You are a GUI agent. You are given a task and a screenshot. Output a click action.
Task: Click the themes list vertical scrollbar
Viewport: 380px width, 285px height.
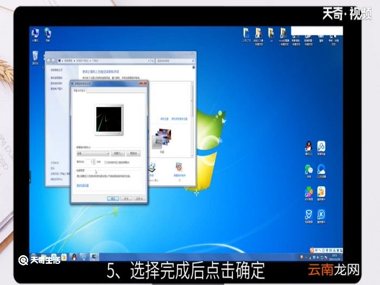click(192, 119)
